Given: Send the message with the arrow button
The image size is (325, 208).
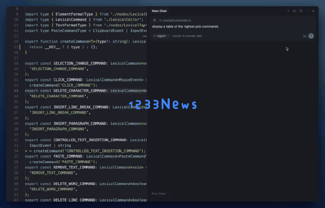Looking at the screenshot, I should (x=311, y=36).
